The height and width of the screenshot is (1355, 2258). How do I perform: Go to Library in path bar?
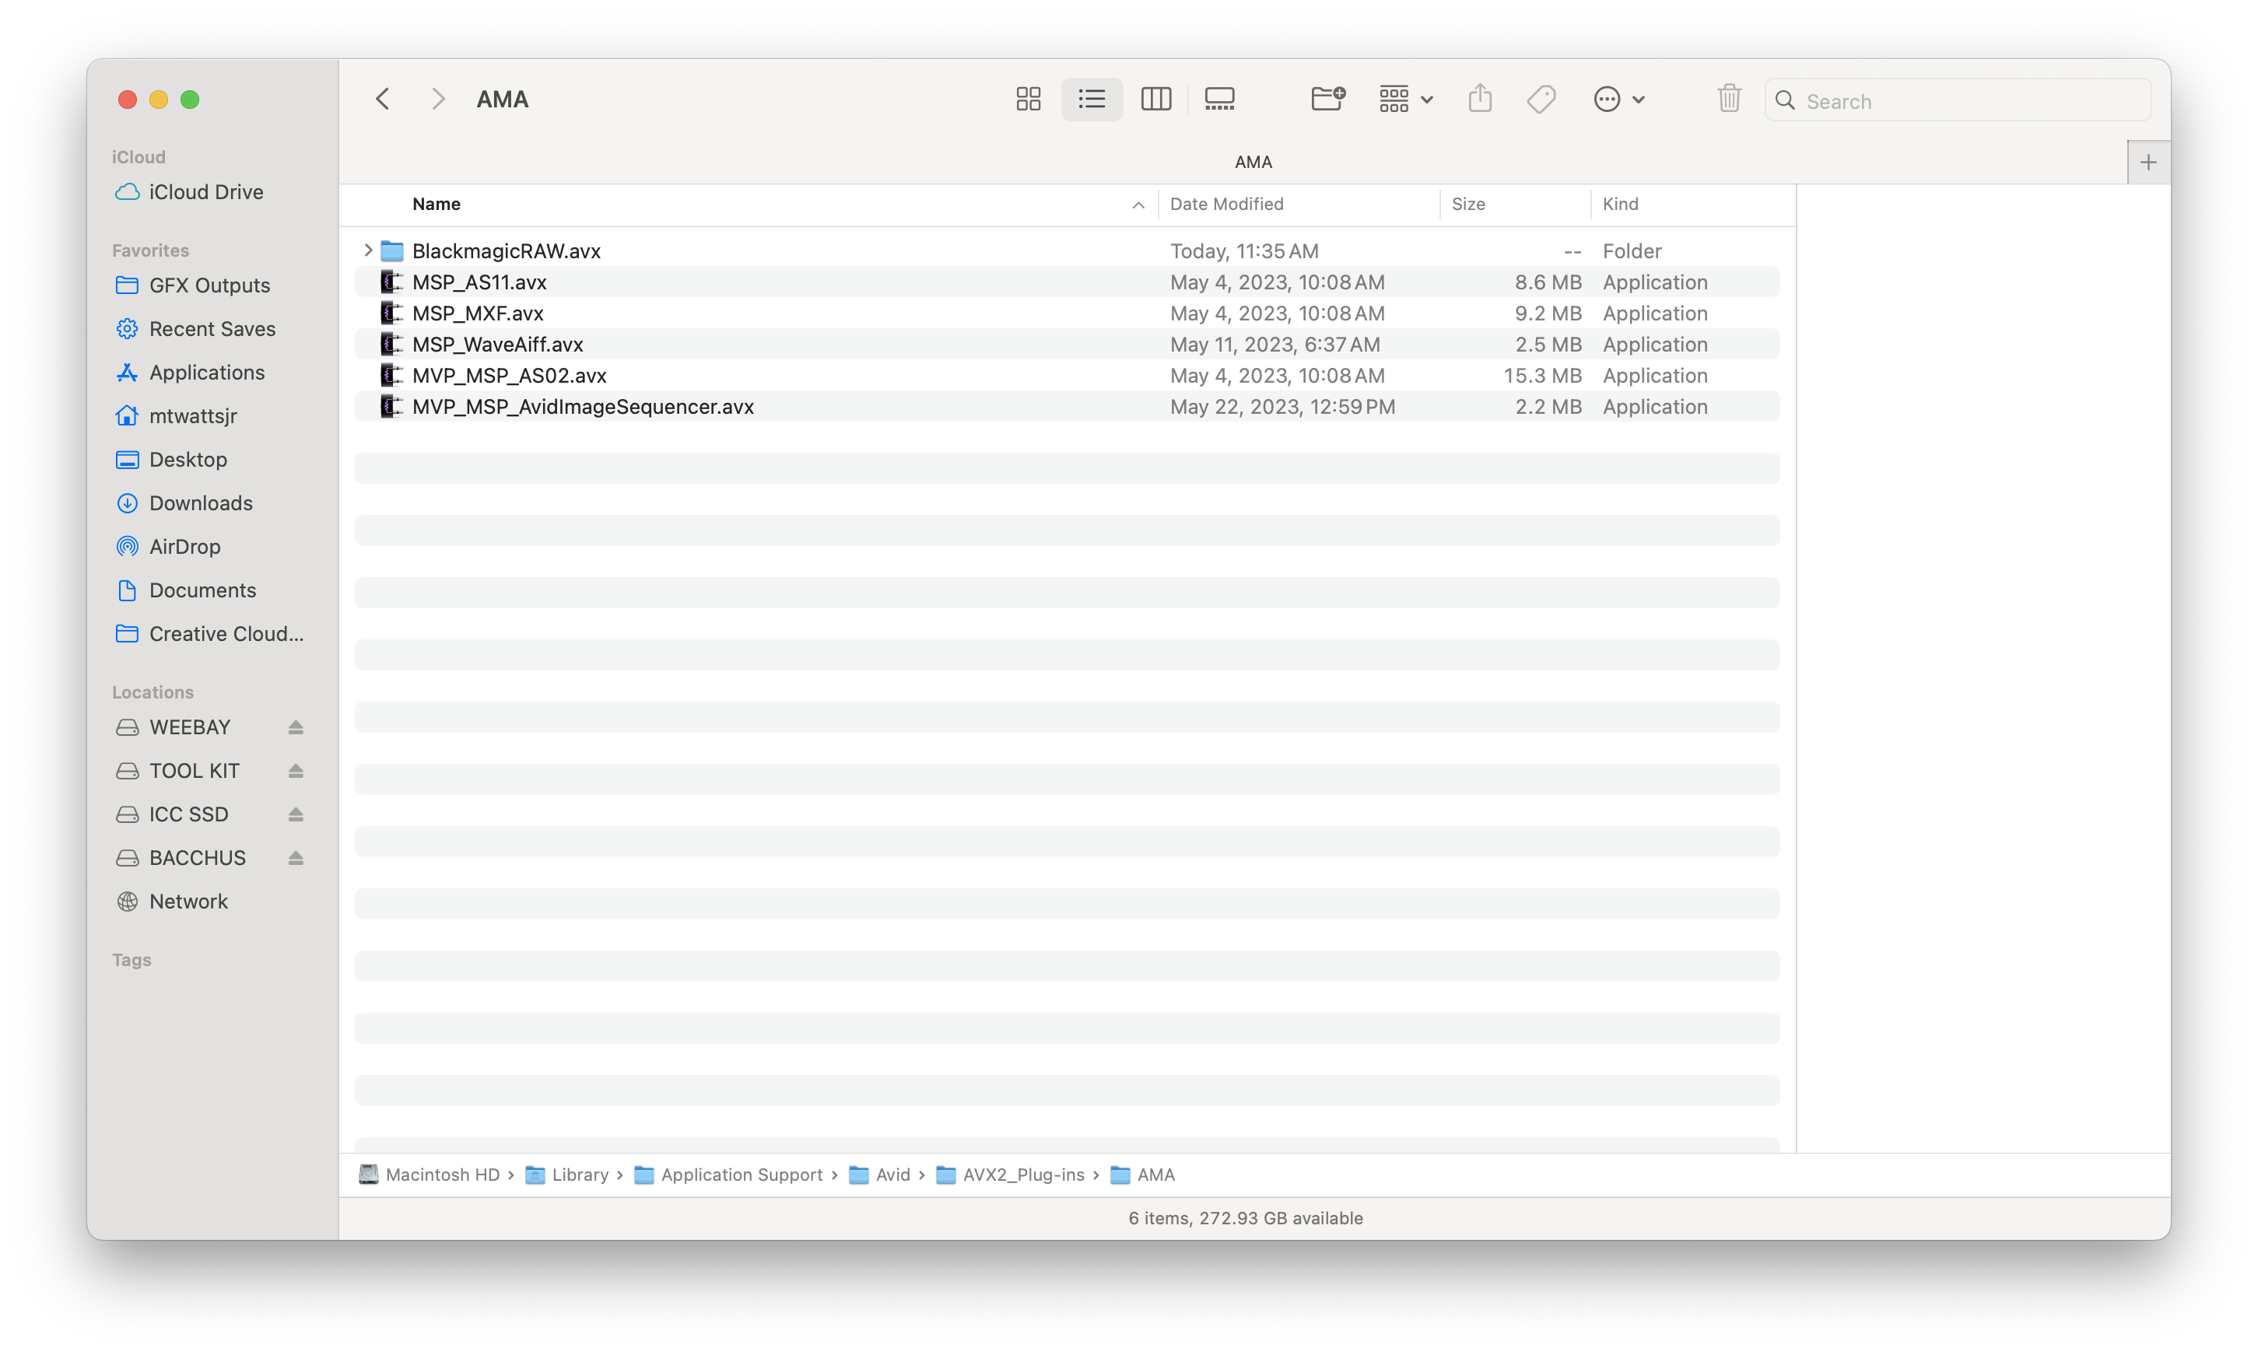567,1175
